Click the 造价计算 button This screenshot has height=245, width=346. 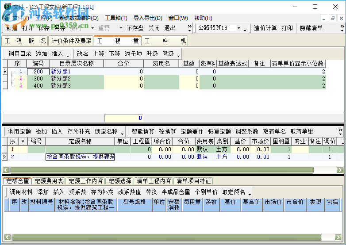265,28
